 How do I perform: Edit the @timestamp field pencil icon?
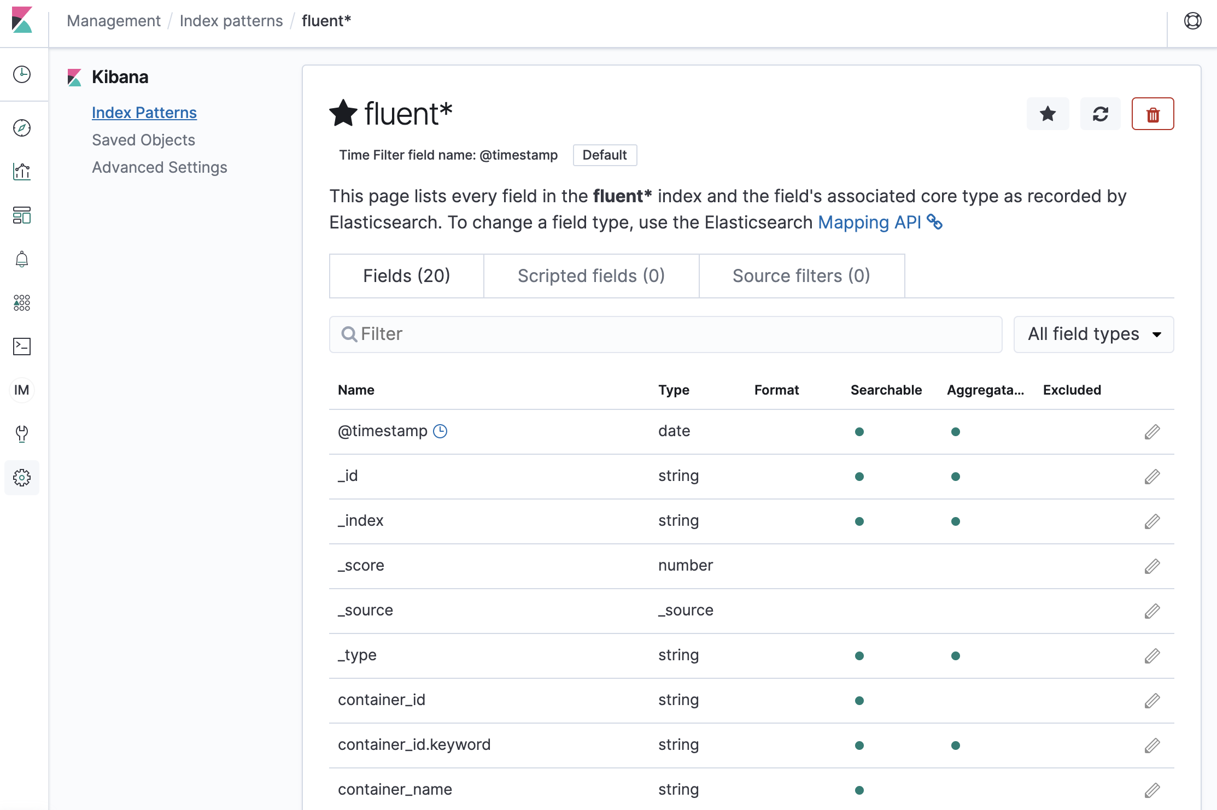coord(1152,432)
